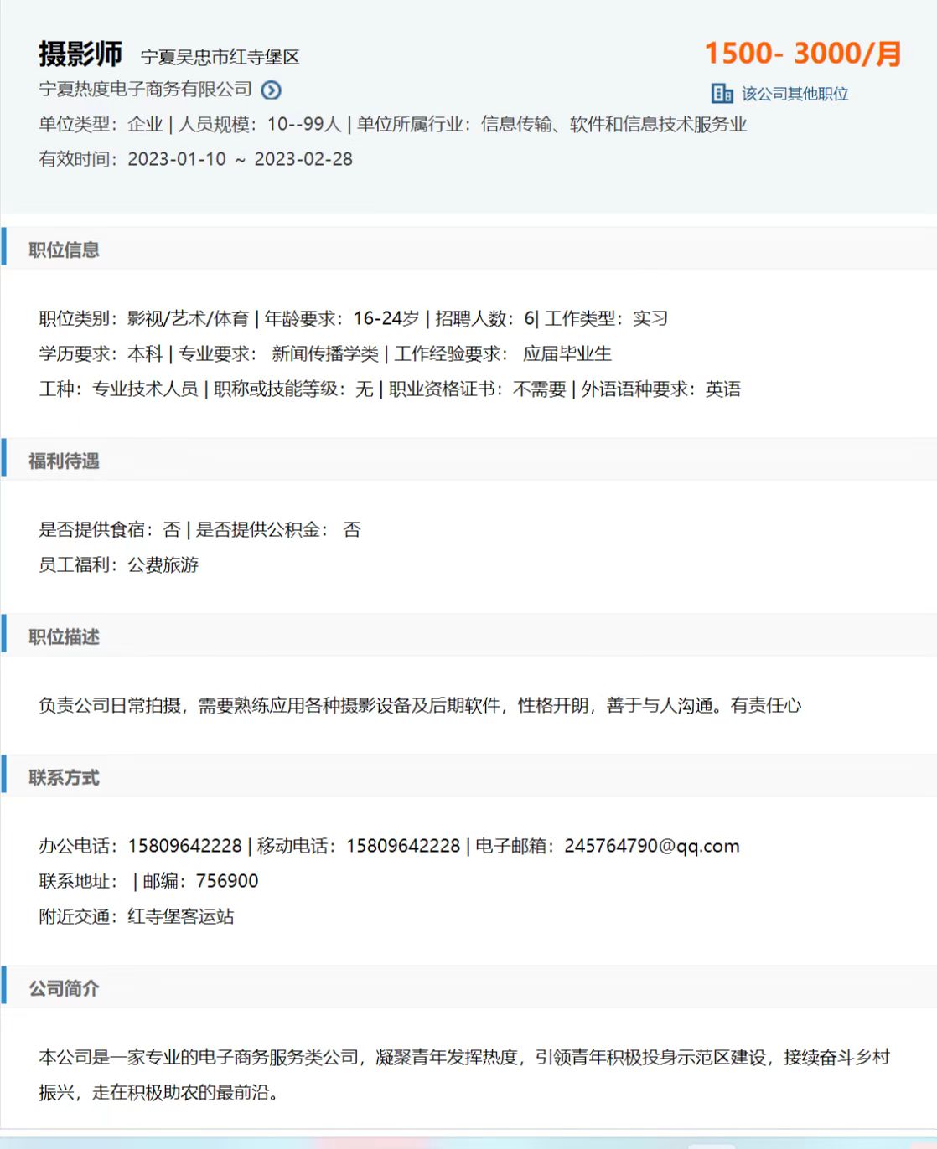Select the 联系方式 section header
Viewport: 937px width, 1149px height.
click(x=65, y=777)
